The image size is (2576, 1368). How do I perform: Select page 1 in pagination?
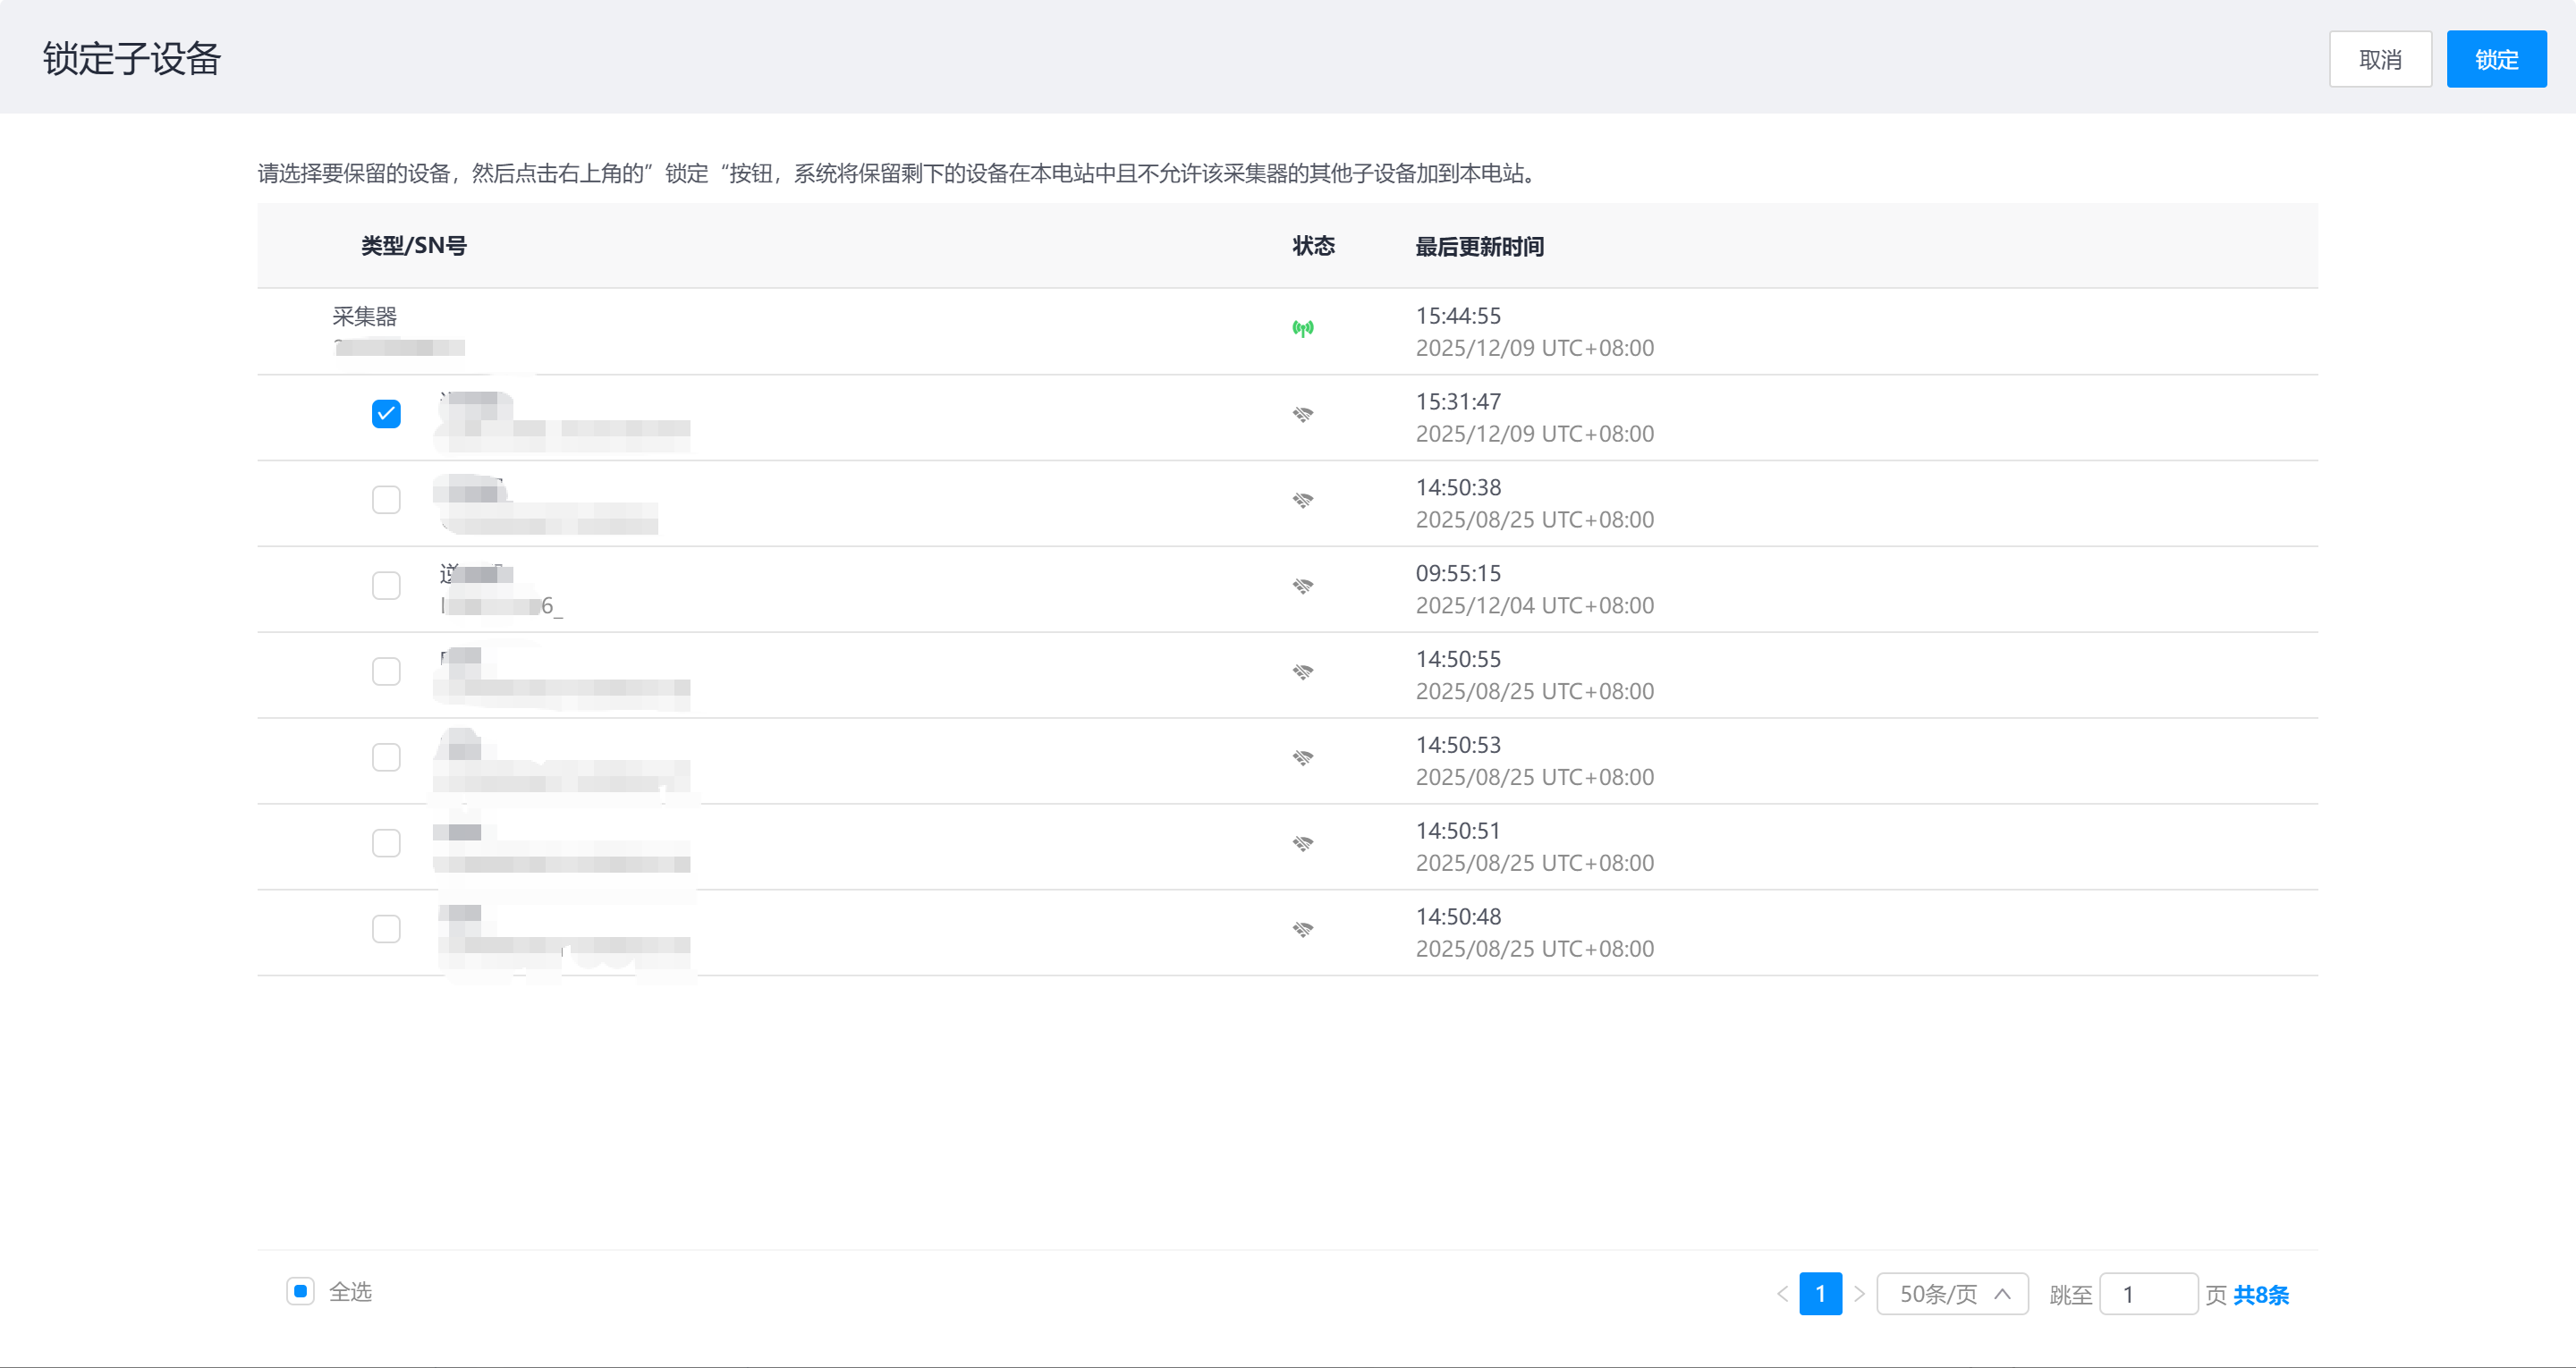[1820, 1294]
